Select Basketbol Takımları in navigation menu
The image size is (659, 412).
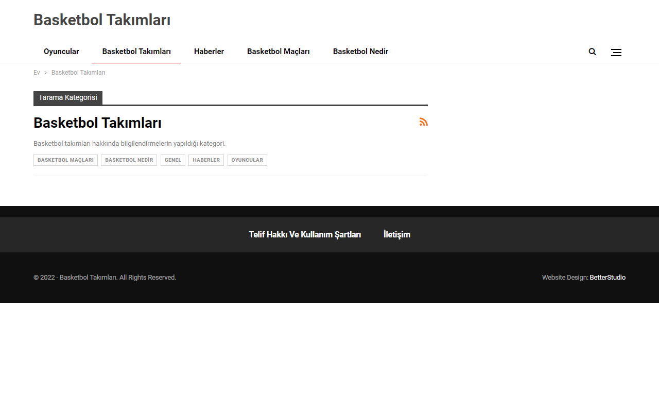coord(136,51)
